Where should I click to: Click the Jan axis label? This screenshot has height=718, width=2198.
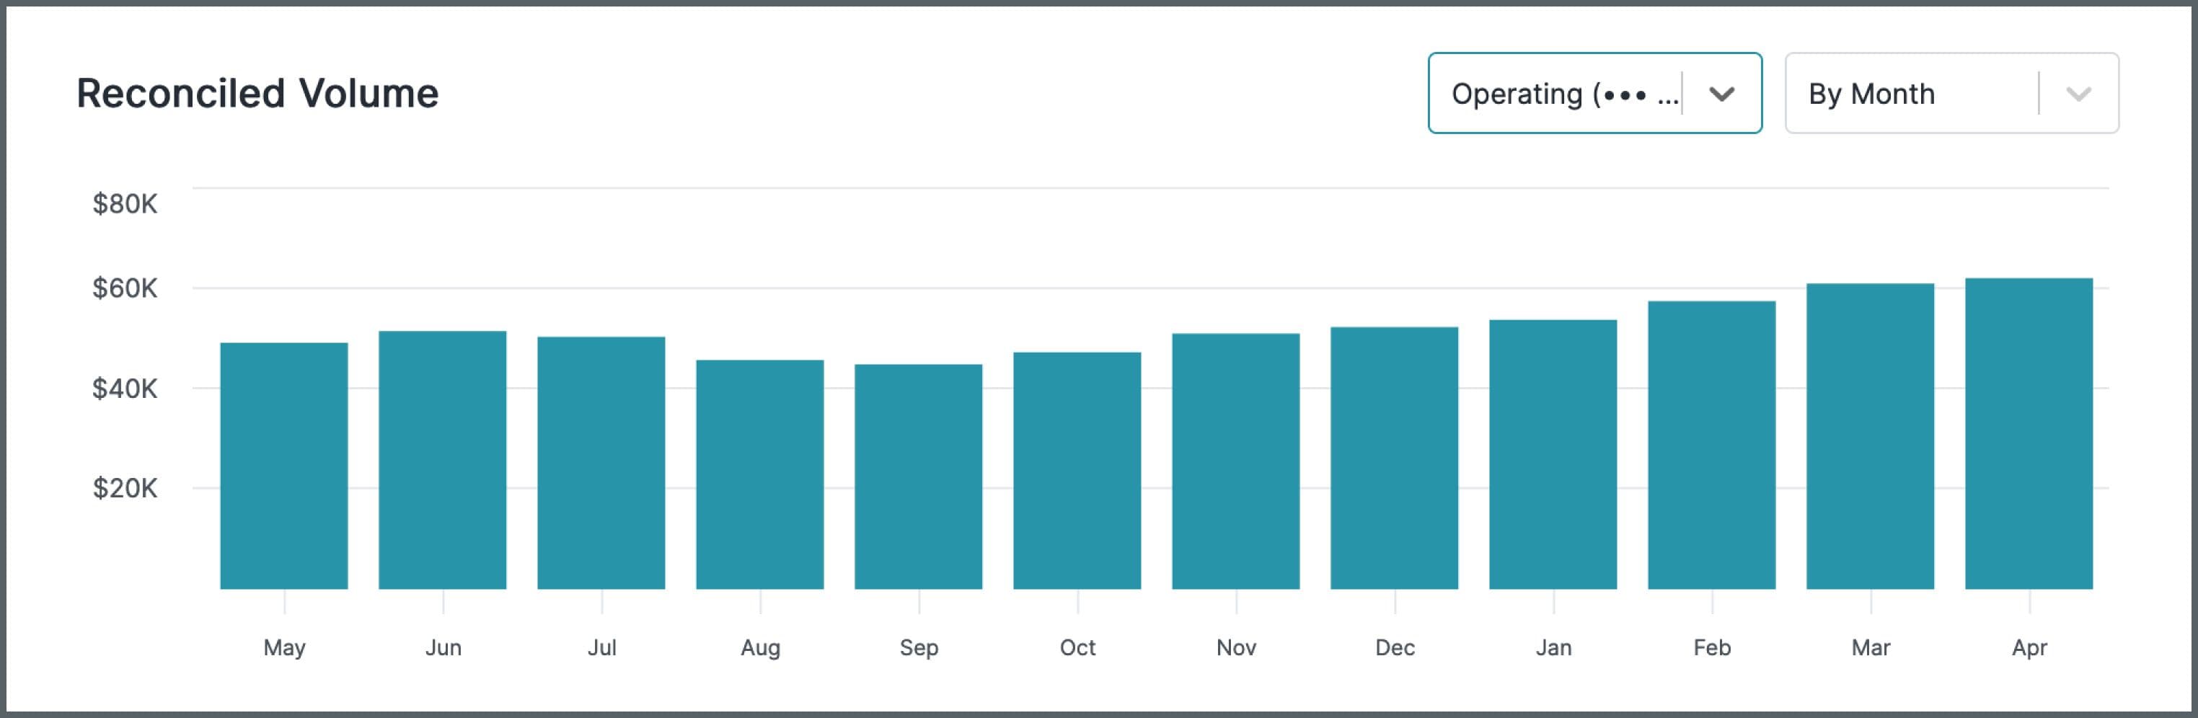pyautogui.click(x=1553, y=648)
